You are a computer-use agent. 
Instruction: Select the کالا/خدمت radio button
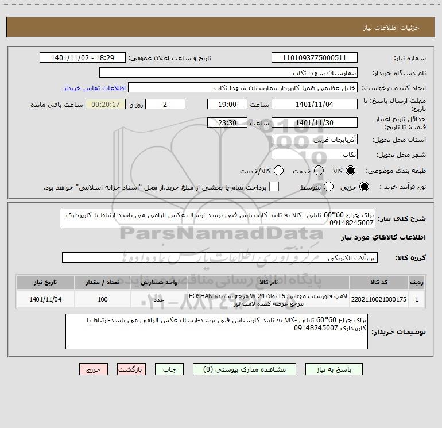(278, 171)
